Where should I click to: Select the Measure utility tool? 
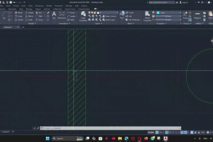pos(197,15)
